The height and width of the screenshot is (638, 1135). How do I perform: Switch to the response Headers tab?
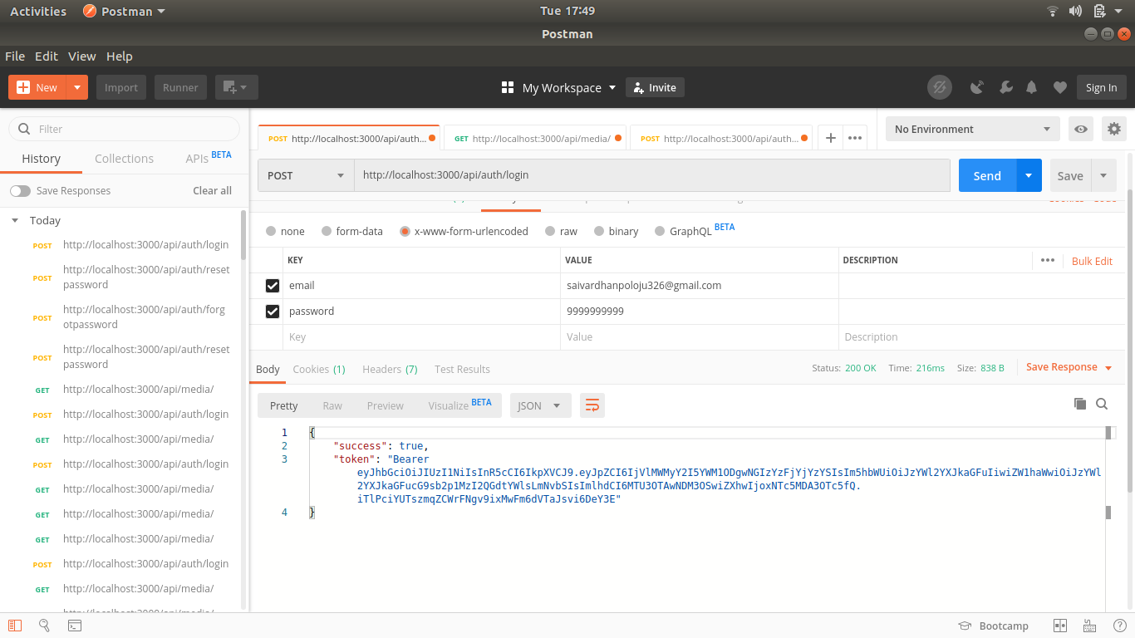(x=390, y=369)
